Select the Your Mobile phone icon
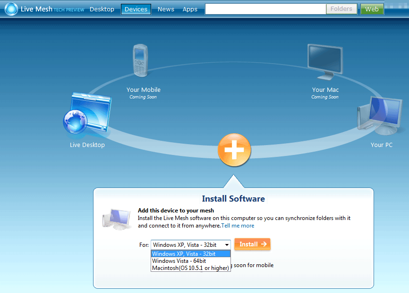Viewport: 409px width, 293px height. pyautogui.click(x=141, y=60)
